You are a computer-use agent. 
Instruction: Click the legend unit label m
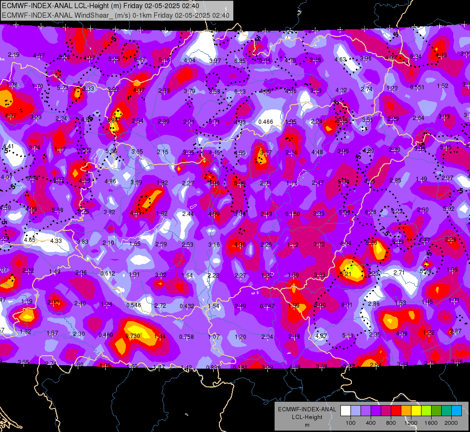click(307, 425)
